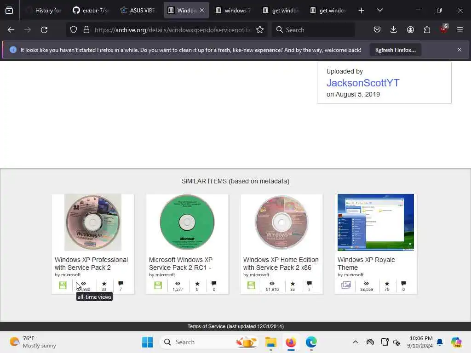Close the active Windows tab
Screen dimensions: 471x353
(202, 10)
